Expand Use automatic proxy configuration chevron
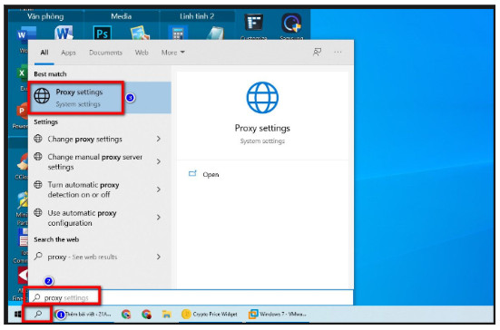The height and width of the screenshot is (330, 500). 159,218
